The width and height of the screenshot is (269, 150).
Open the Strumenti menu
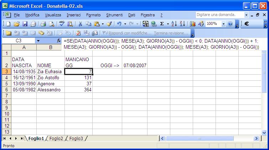[114, 15]
